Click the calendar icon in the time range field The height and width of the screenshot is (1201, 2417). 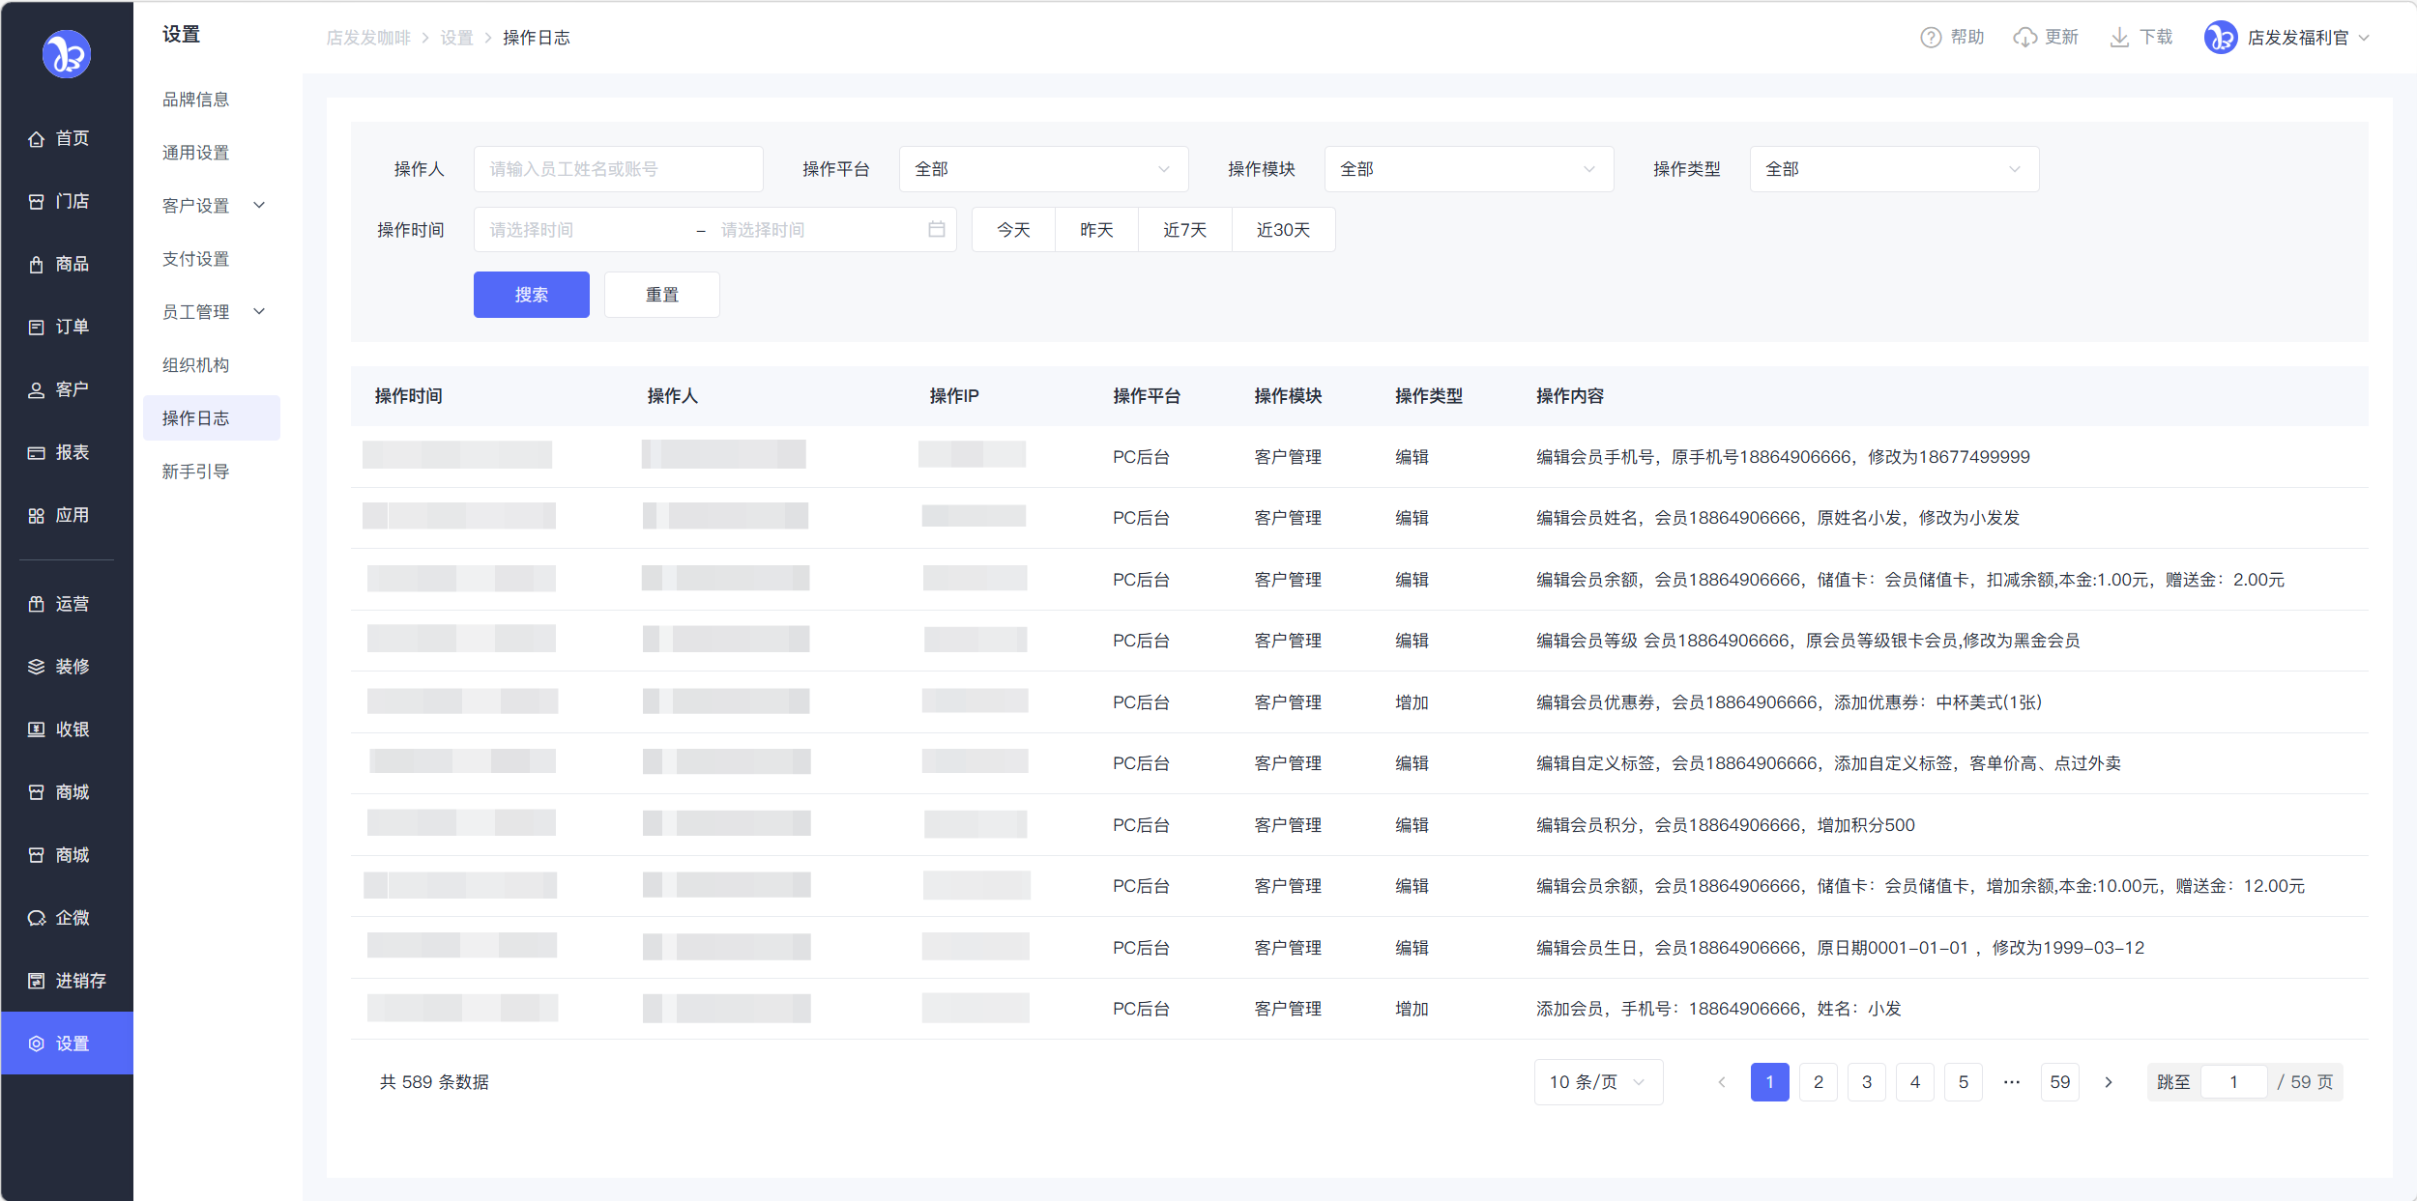[936, 230]
